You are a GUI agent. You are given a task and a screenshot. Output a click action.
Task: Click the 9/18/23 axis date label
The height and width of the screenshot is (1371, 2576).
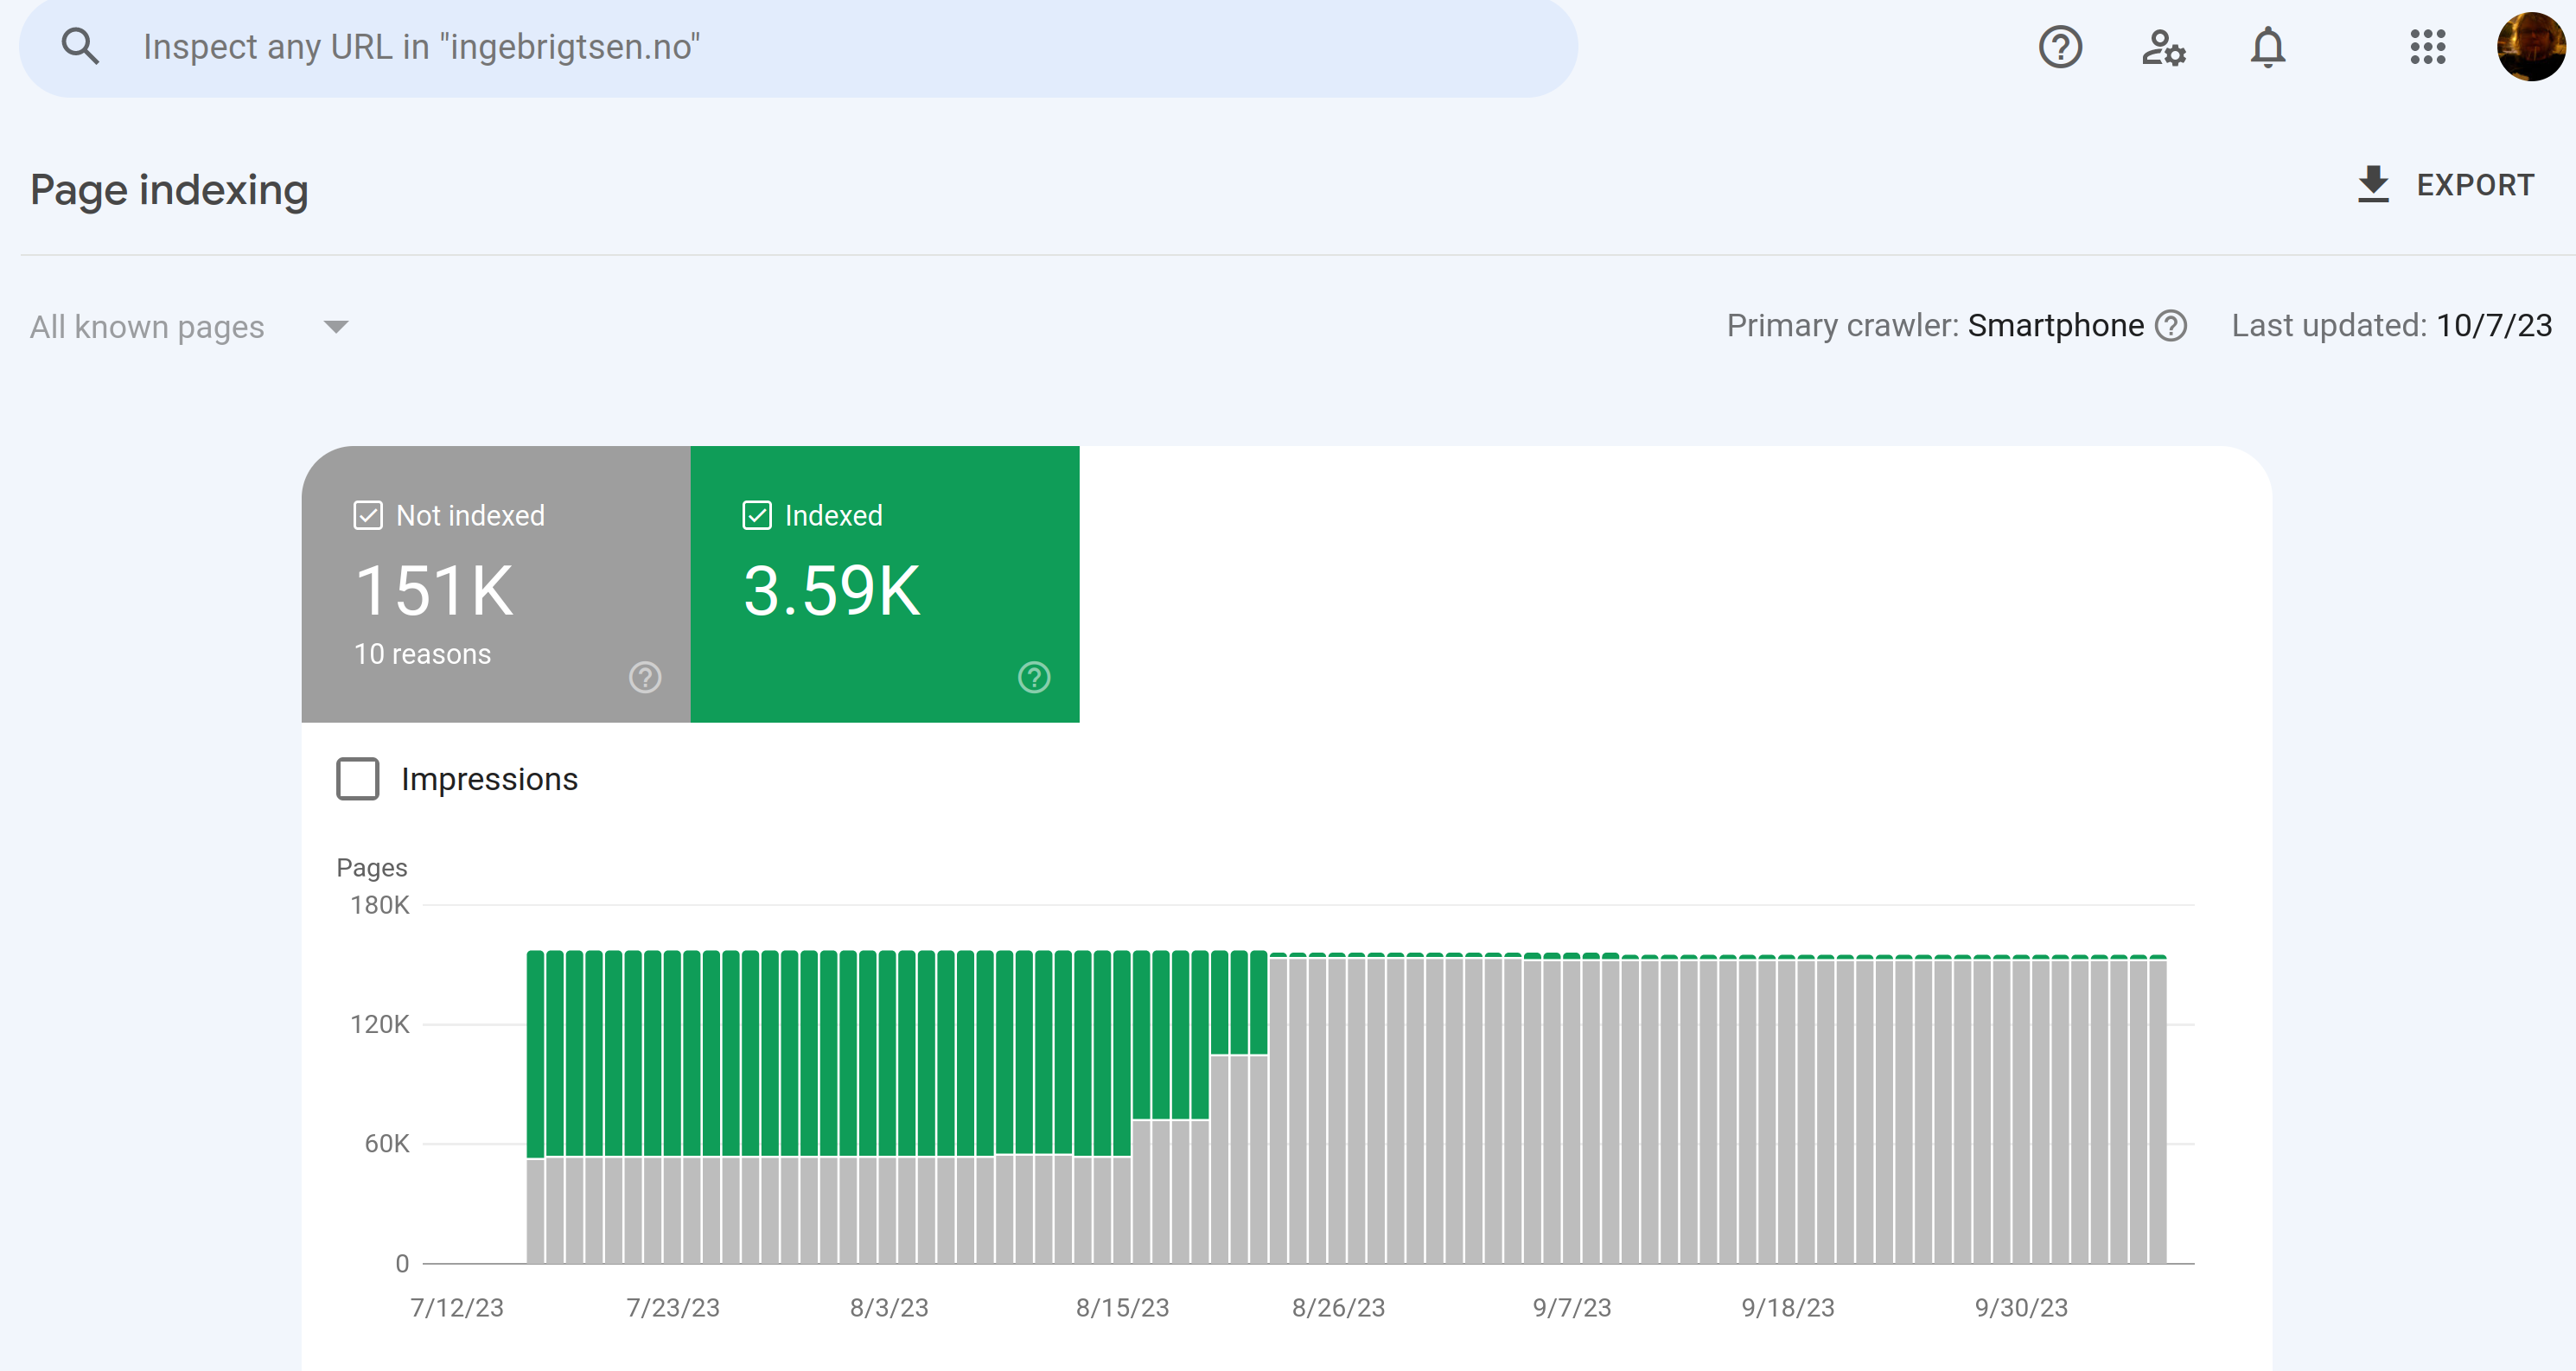tap(1788, 1308)
